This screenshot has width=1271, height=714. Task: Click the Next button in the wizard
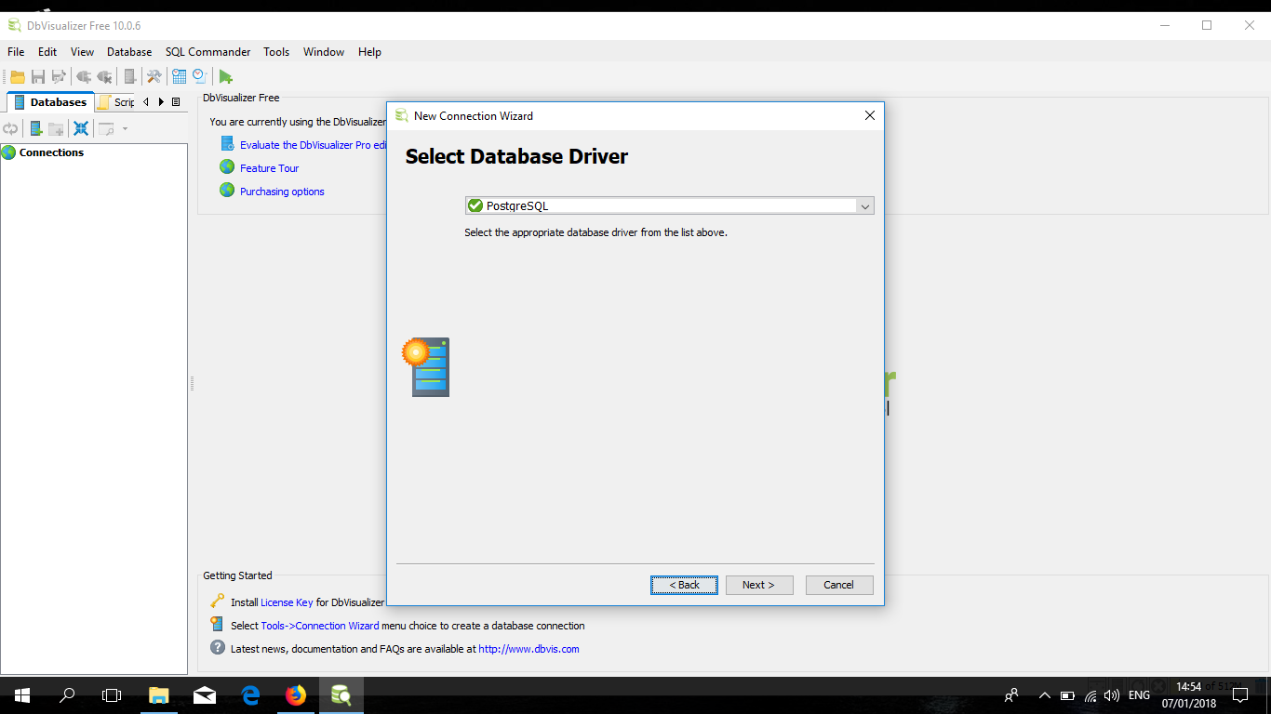click(759, 585)
